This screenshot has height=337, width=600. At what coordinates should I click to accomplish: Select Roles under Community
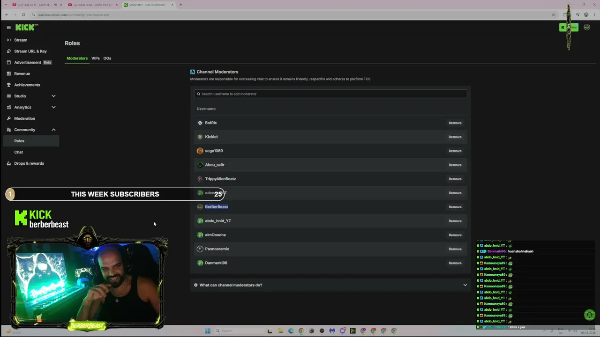pos(31,141)
